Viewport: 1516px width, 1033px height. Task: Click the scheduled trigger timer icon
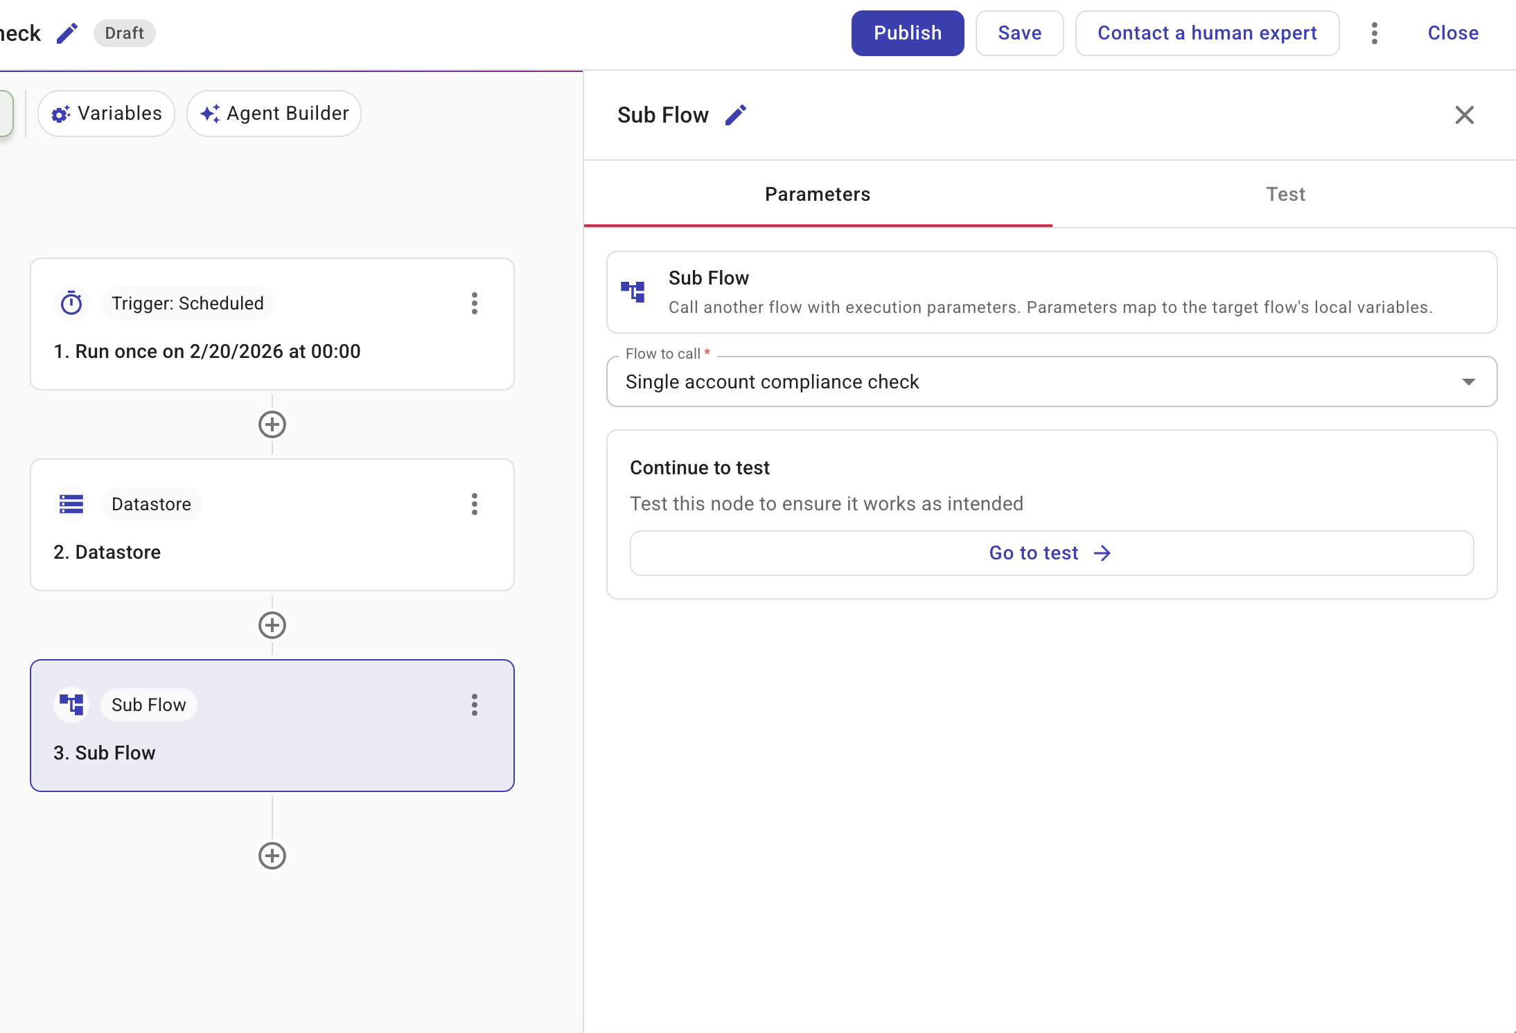coord(71,303)
